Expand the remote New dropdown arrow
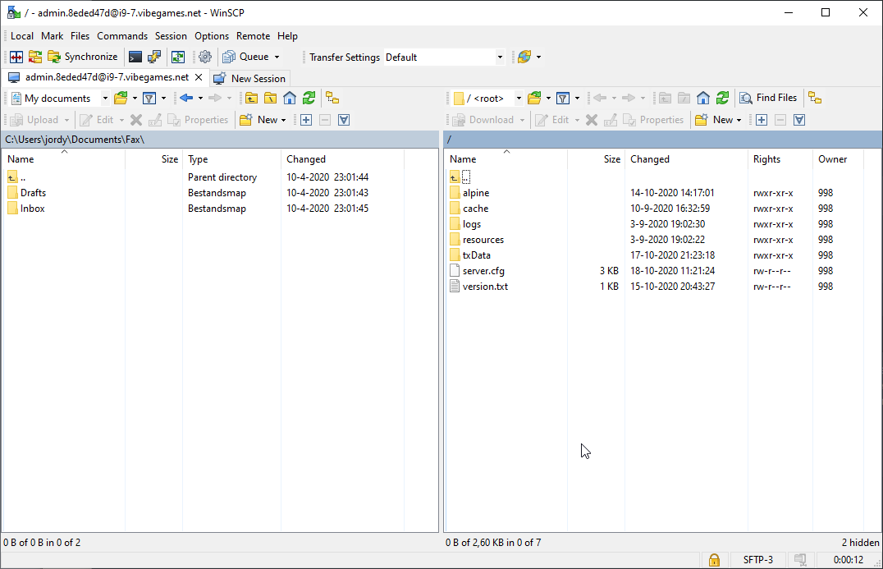Viewport: 883px width, 569px height. click(x=739, y=120)
